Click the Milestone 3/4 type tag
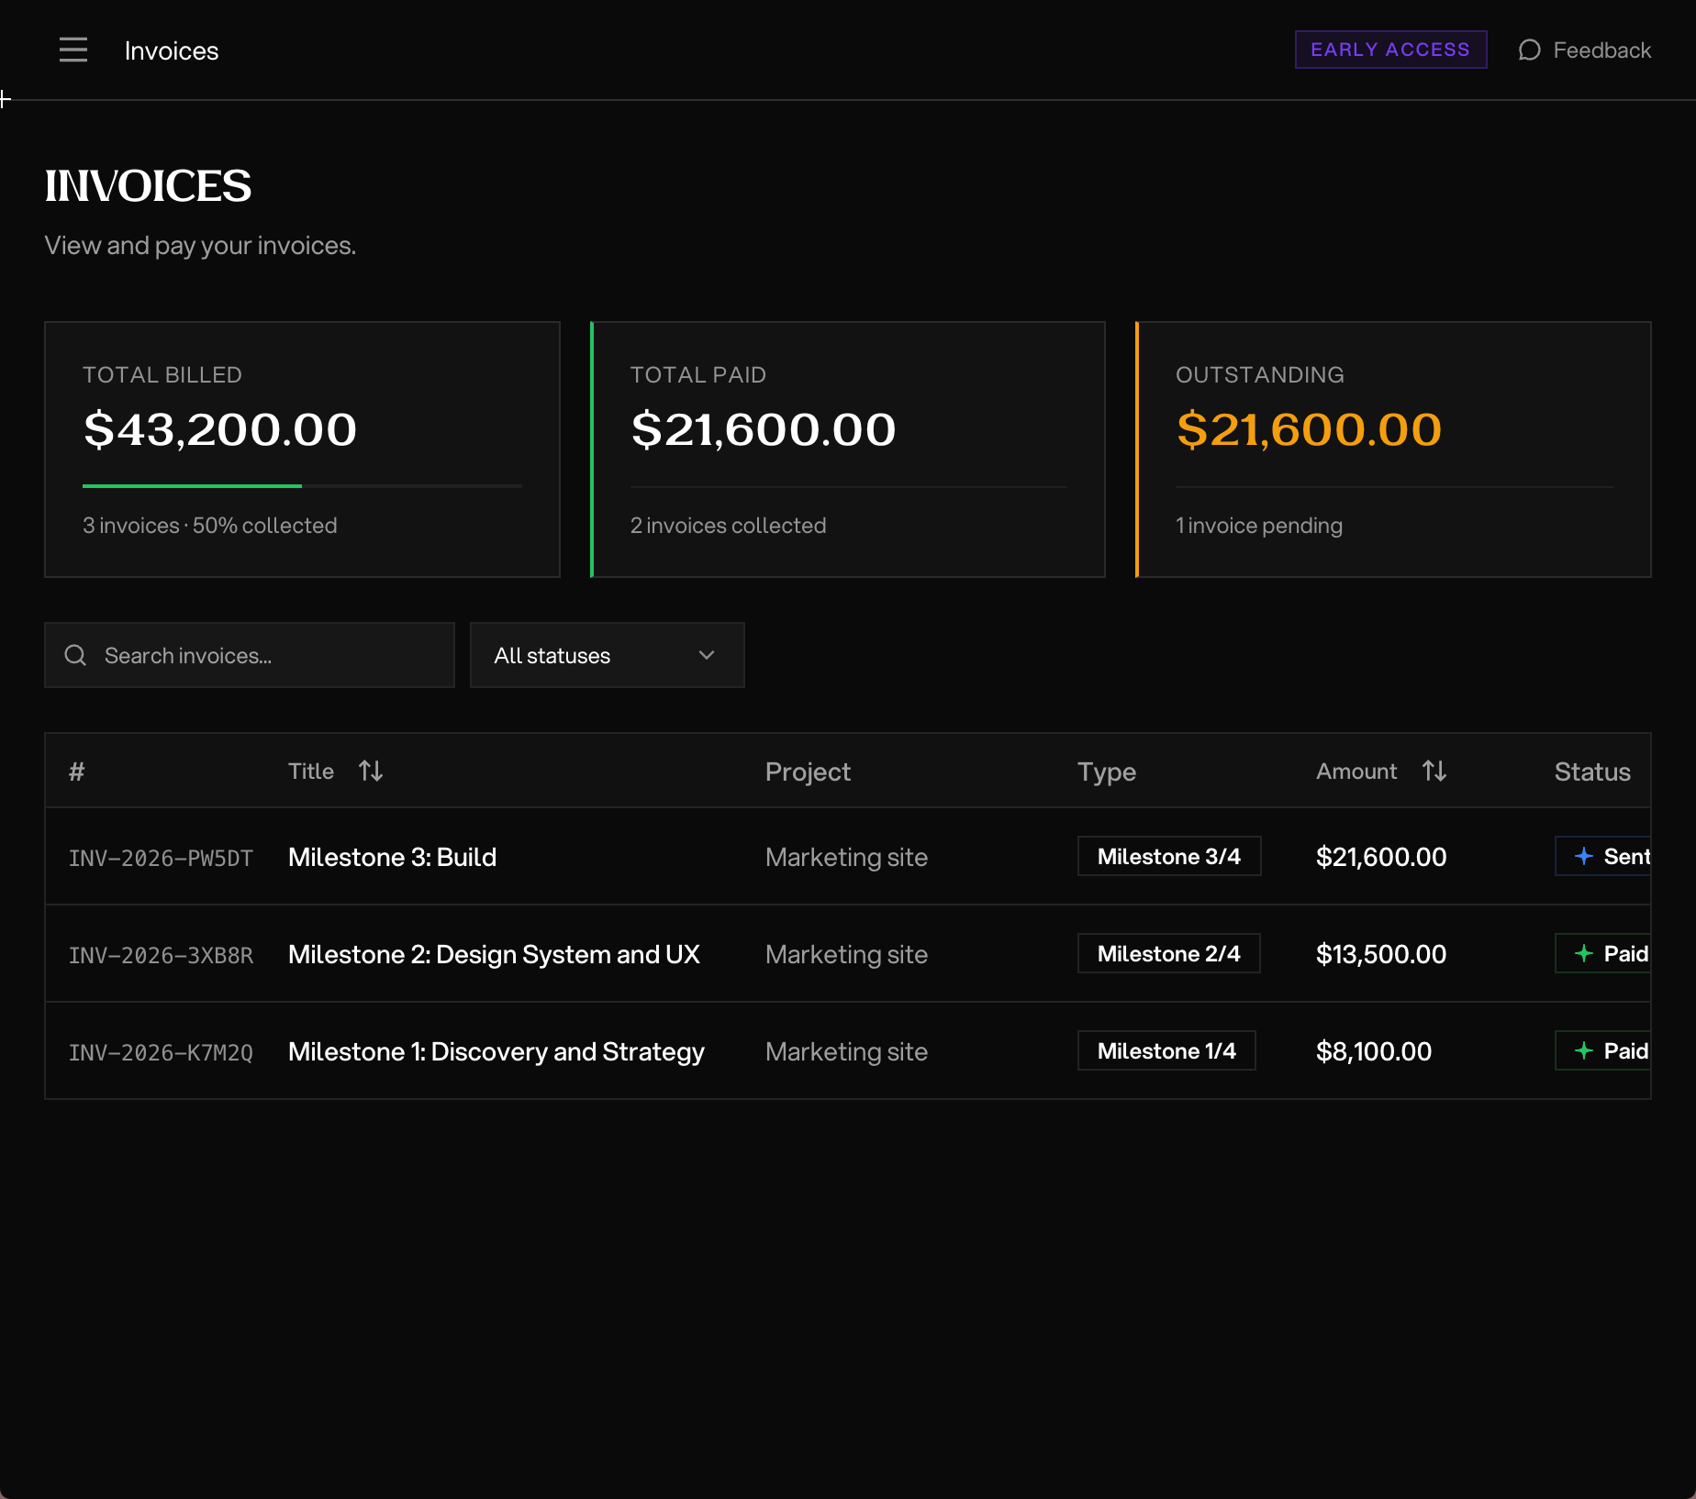The image size is (1696, 1499). coord(1169,856)
